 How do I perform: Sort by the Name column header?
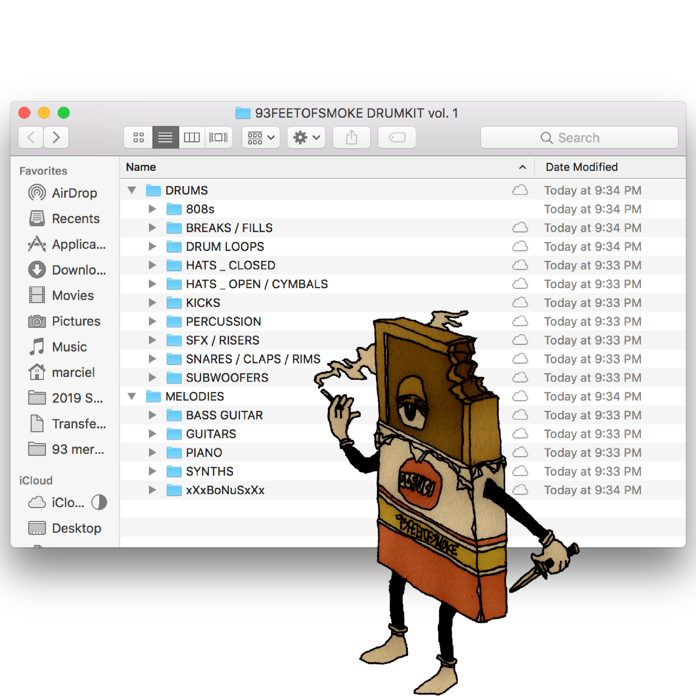pyautogui.click(x=141, y=167)
